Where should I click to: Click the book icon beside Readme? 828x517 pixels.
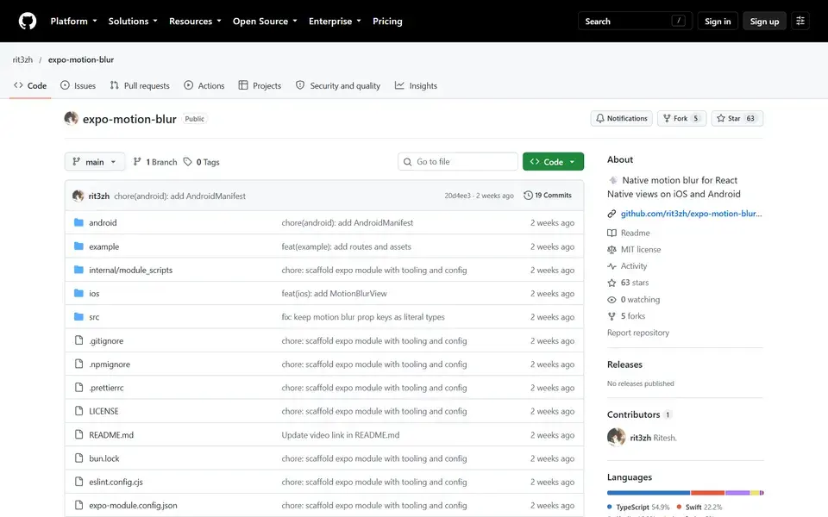(x=612, y=234)
